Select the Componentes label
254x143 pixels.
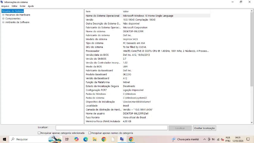point(13,18)
